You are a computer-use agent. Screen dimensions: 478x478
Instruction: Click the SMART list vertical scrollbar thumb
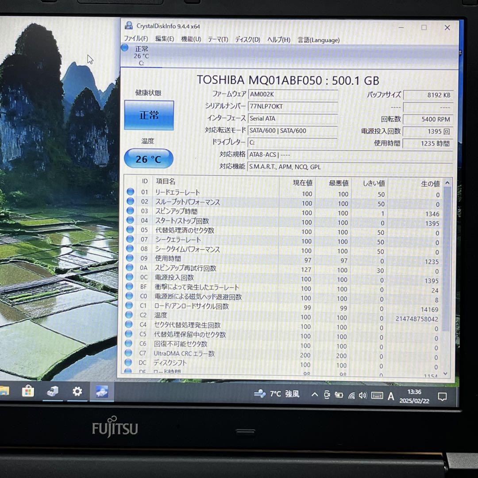447,259
